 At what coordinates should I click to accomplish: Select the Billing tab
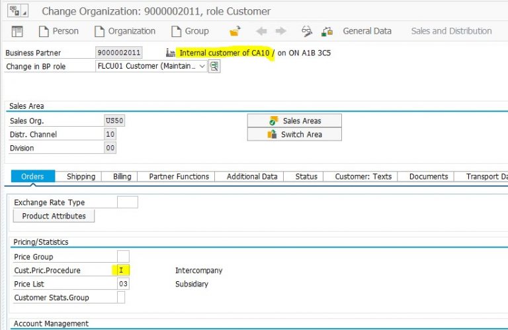[x=122, y=176]
